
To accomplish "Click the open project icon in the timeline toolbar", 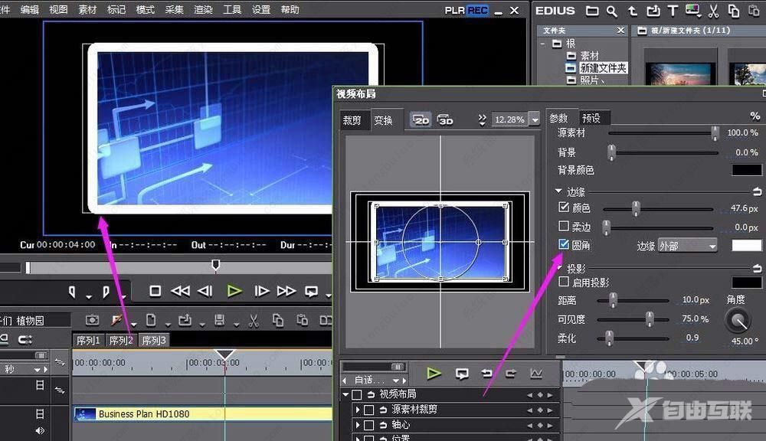I will [185, 320].
